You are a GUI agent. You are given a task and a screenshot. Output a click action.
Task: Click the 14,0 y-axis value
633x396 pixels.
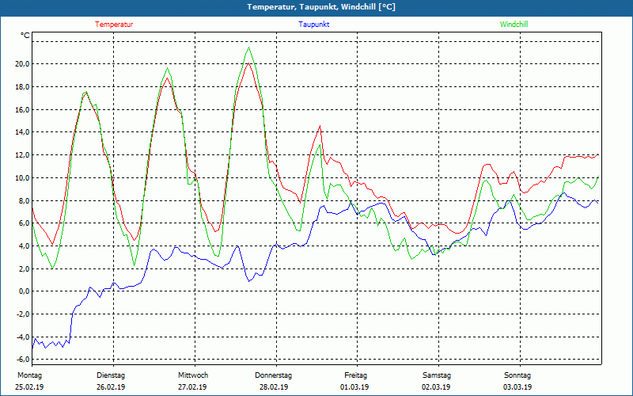coord(21,132)
